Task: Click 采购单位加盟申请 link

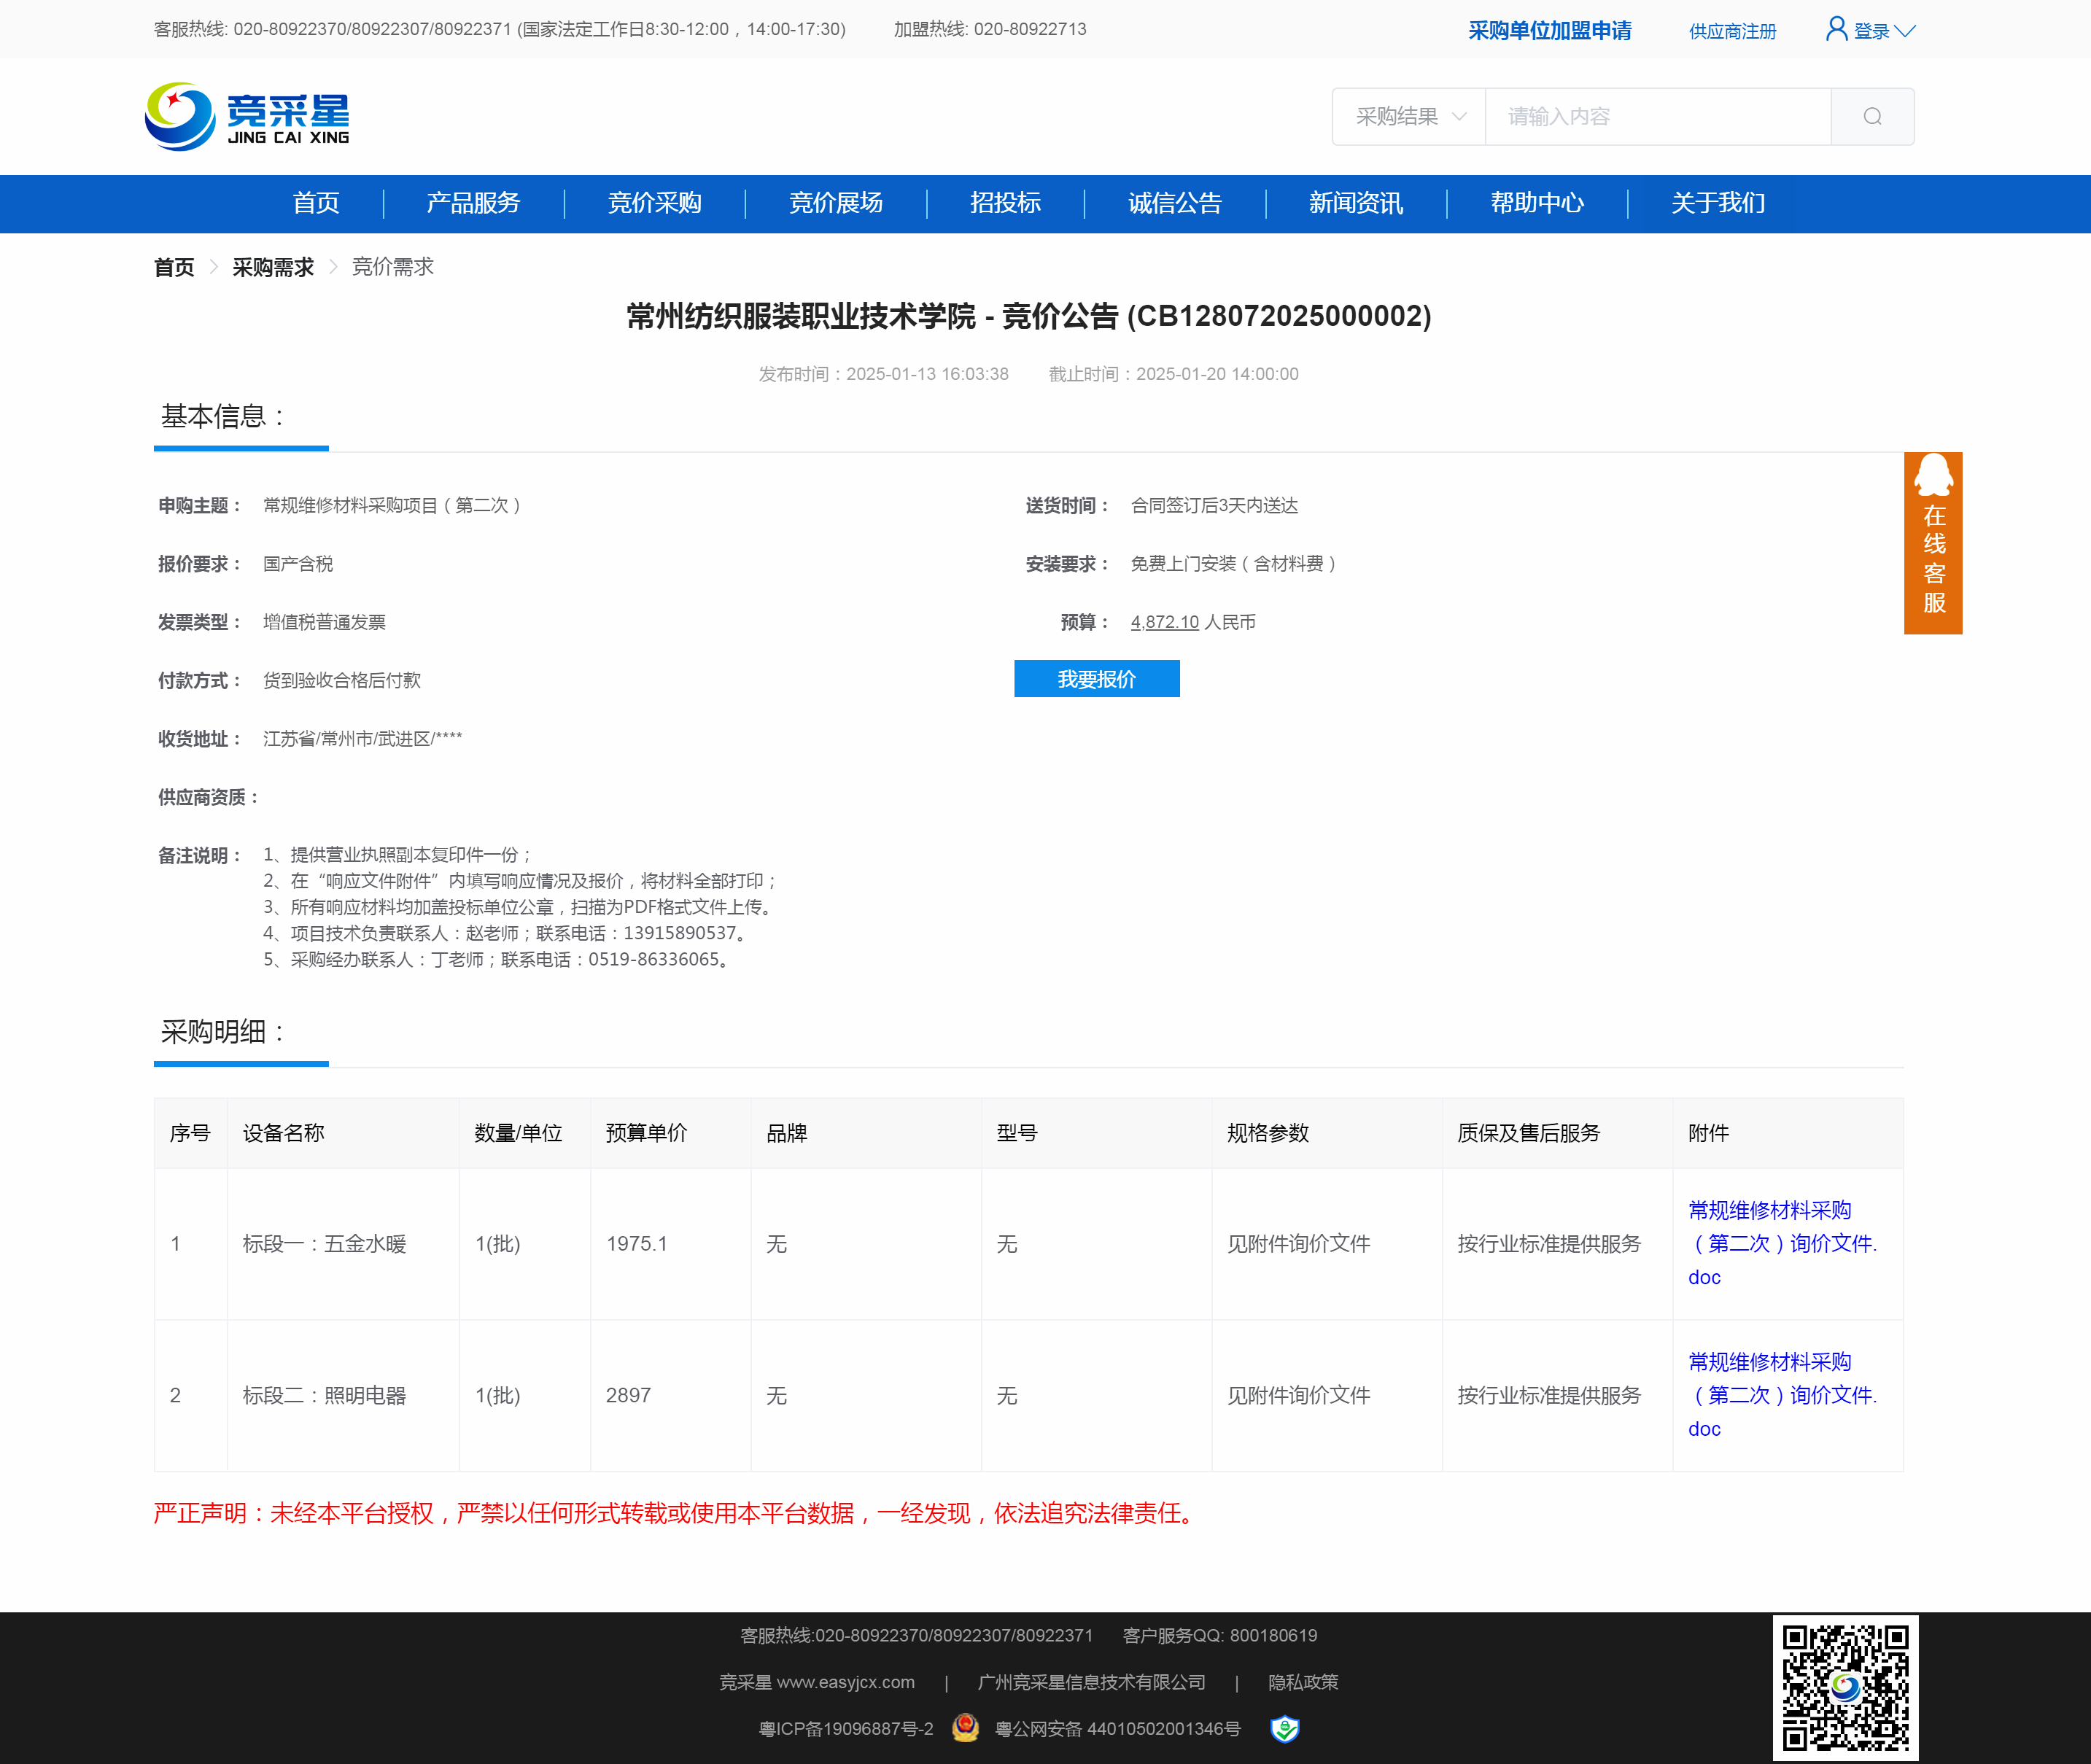Action: pos(1549,31)
